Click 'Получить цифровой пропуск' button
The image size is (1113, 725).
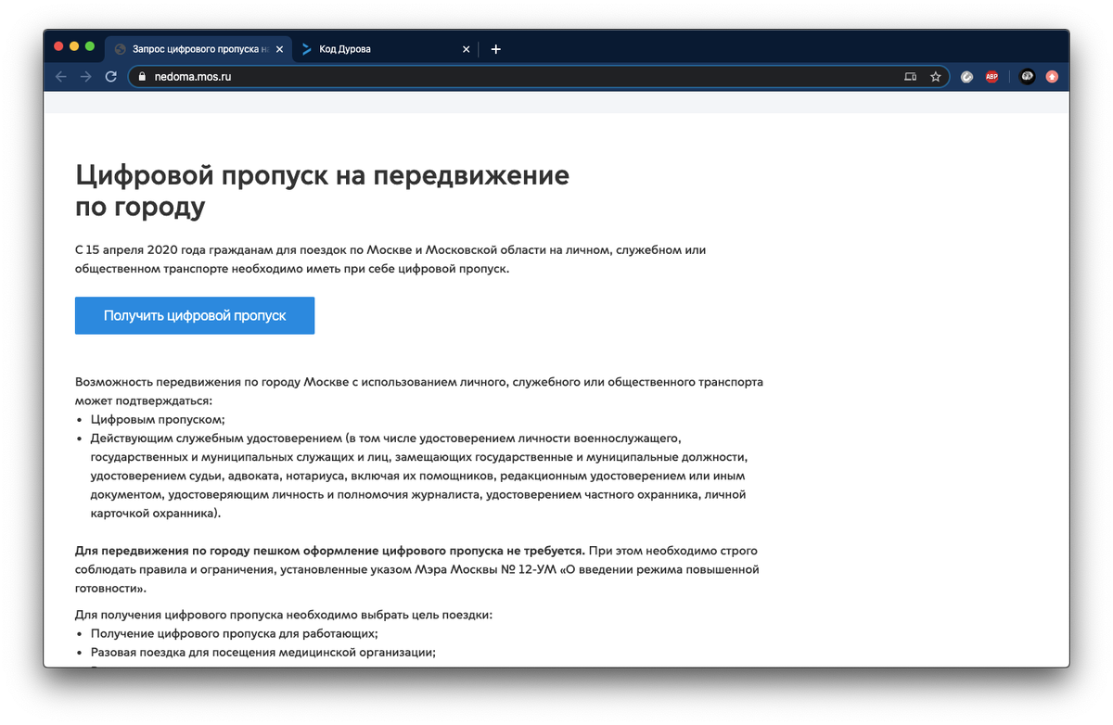click(195, 315)
